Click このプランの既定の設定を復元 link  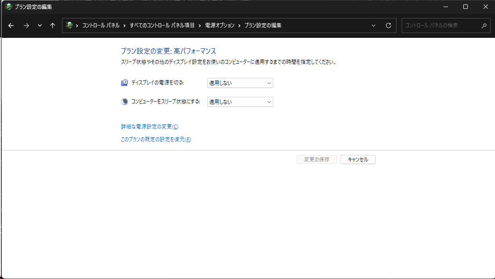(156, 139)
